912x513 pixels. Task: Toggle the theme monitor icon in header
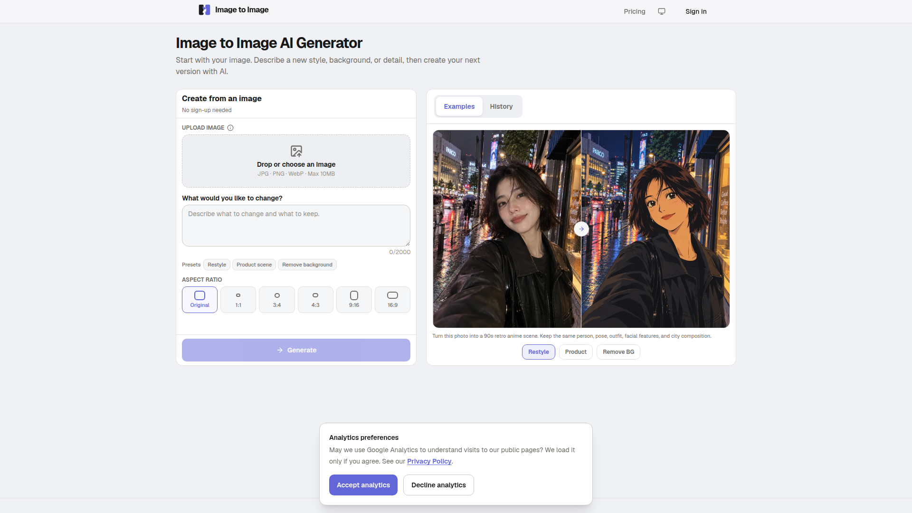coord(662,11)
